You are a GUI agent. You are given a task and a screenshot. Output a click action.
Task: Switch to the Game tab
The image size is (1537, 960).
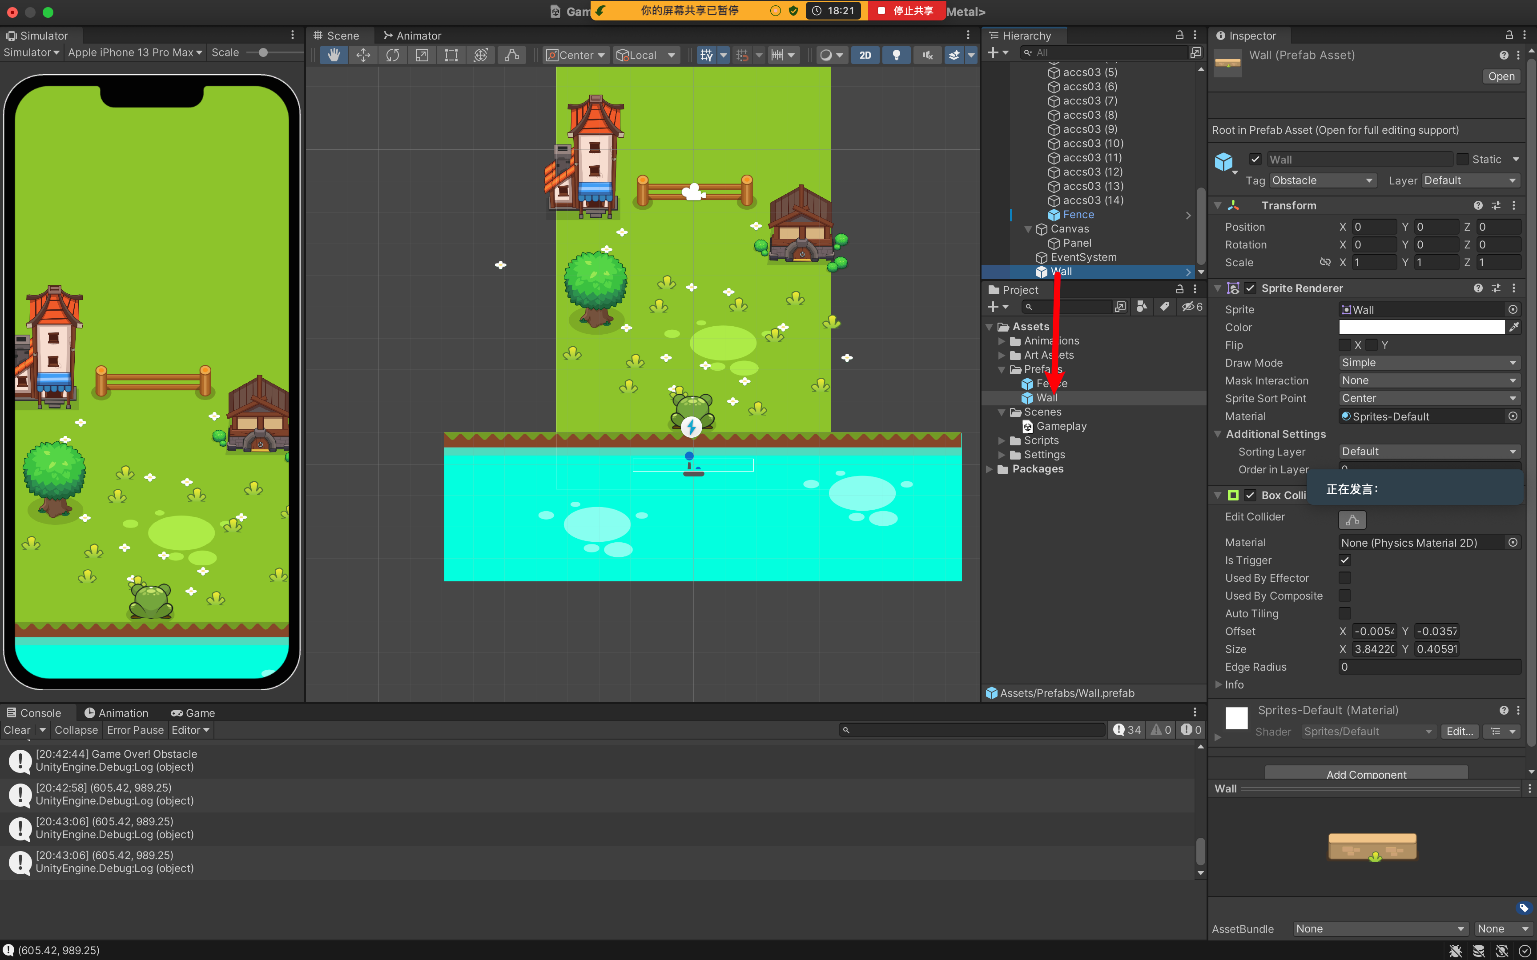pyautogui.click(x=193, y=713)
